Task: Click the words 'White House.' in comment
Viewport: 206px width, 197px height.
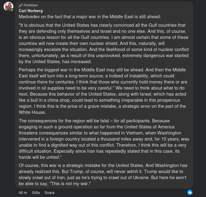Action: point(32,112)
